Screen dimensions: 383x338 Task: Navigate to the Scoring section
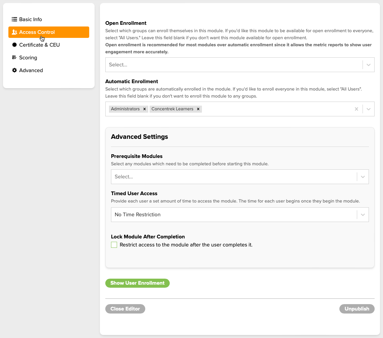pyautogui.click(x=29, y=57)
